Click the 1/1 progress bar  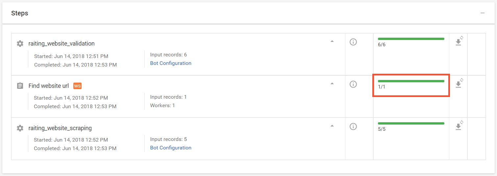[x=411, y=81]
